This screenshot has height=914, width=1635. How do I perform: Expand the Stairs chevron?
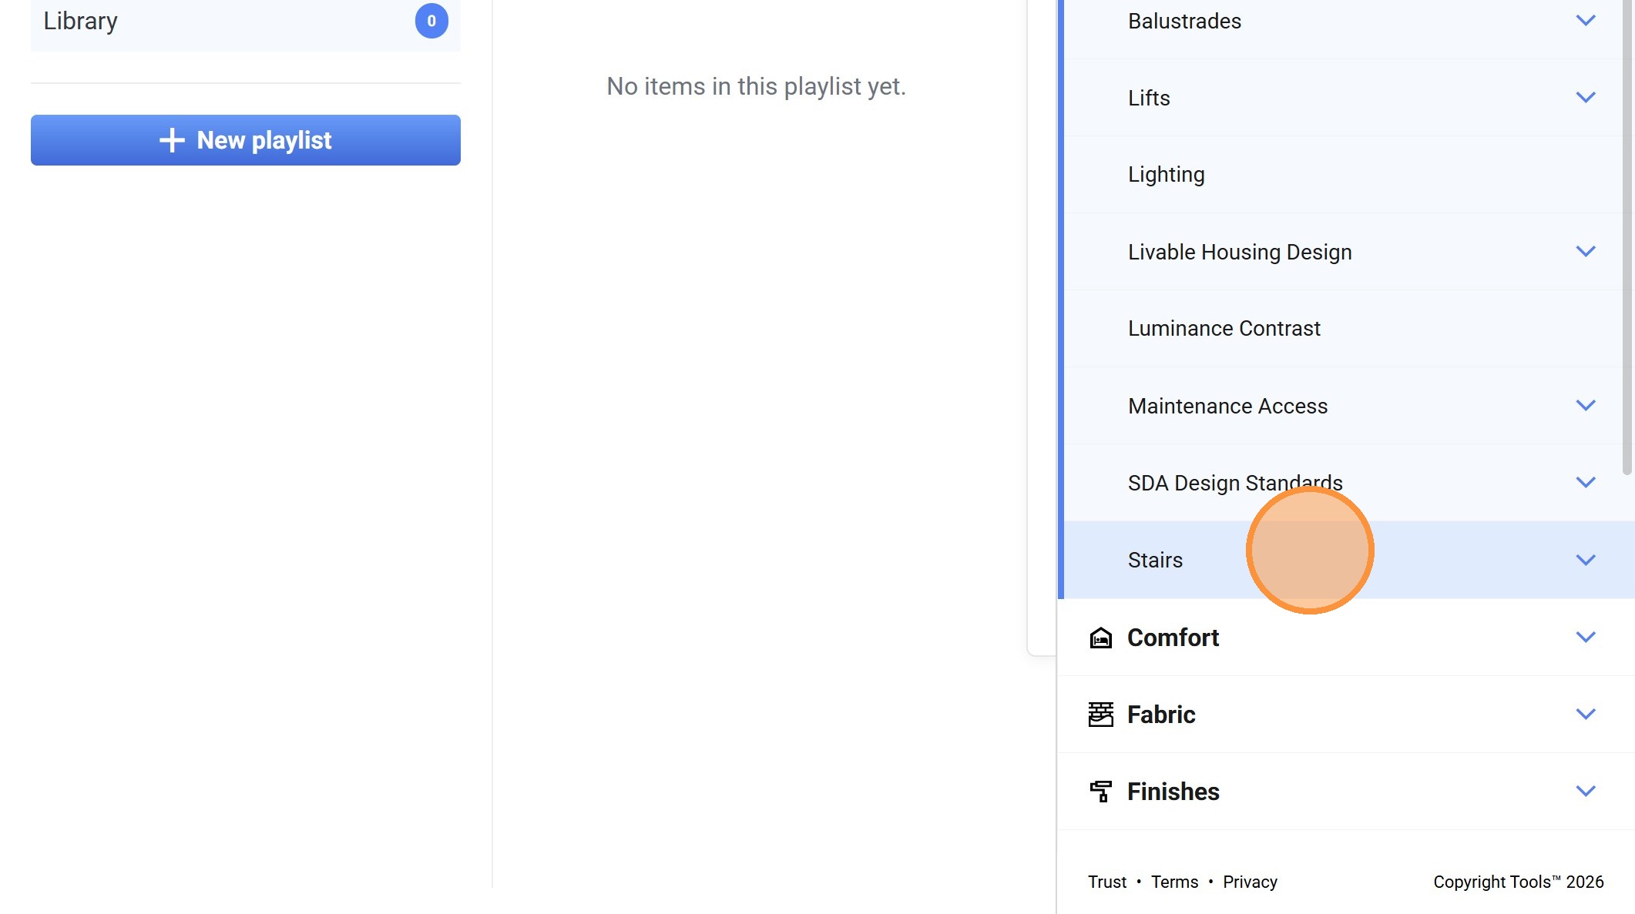point(1585,560)
